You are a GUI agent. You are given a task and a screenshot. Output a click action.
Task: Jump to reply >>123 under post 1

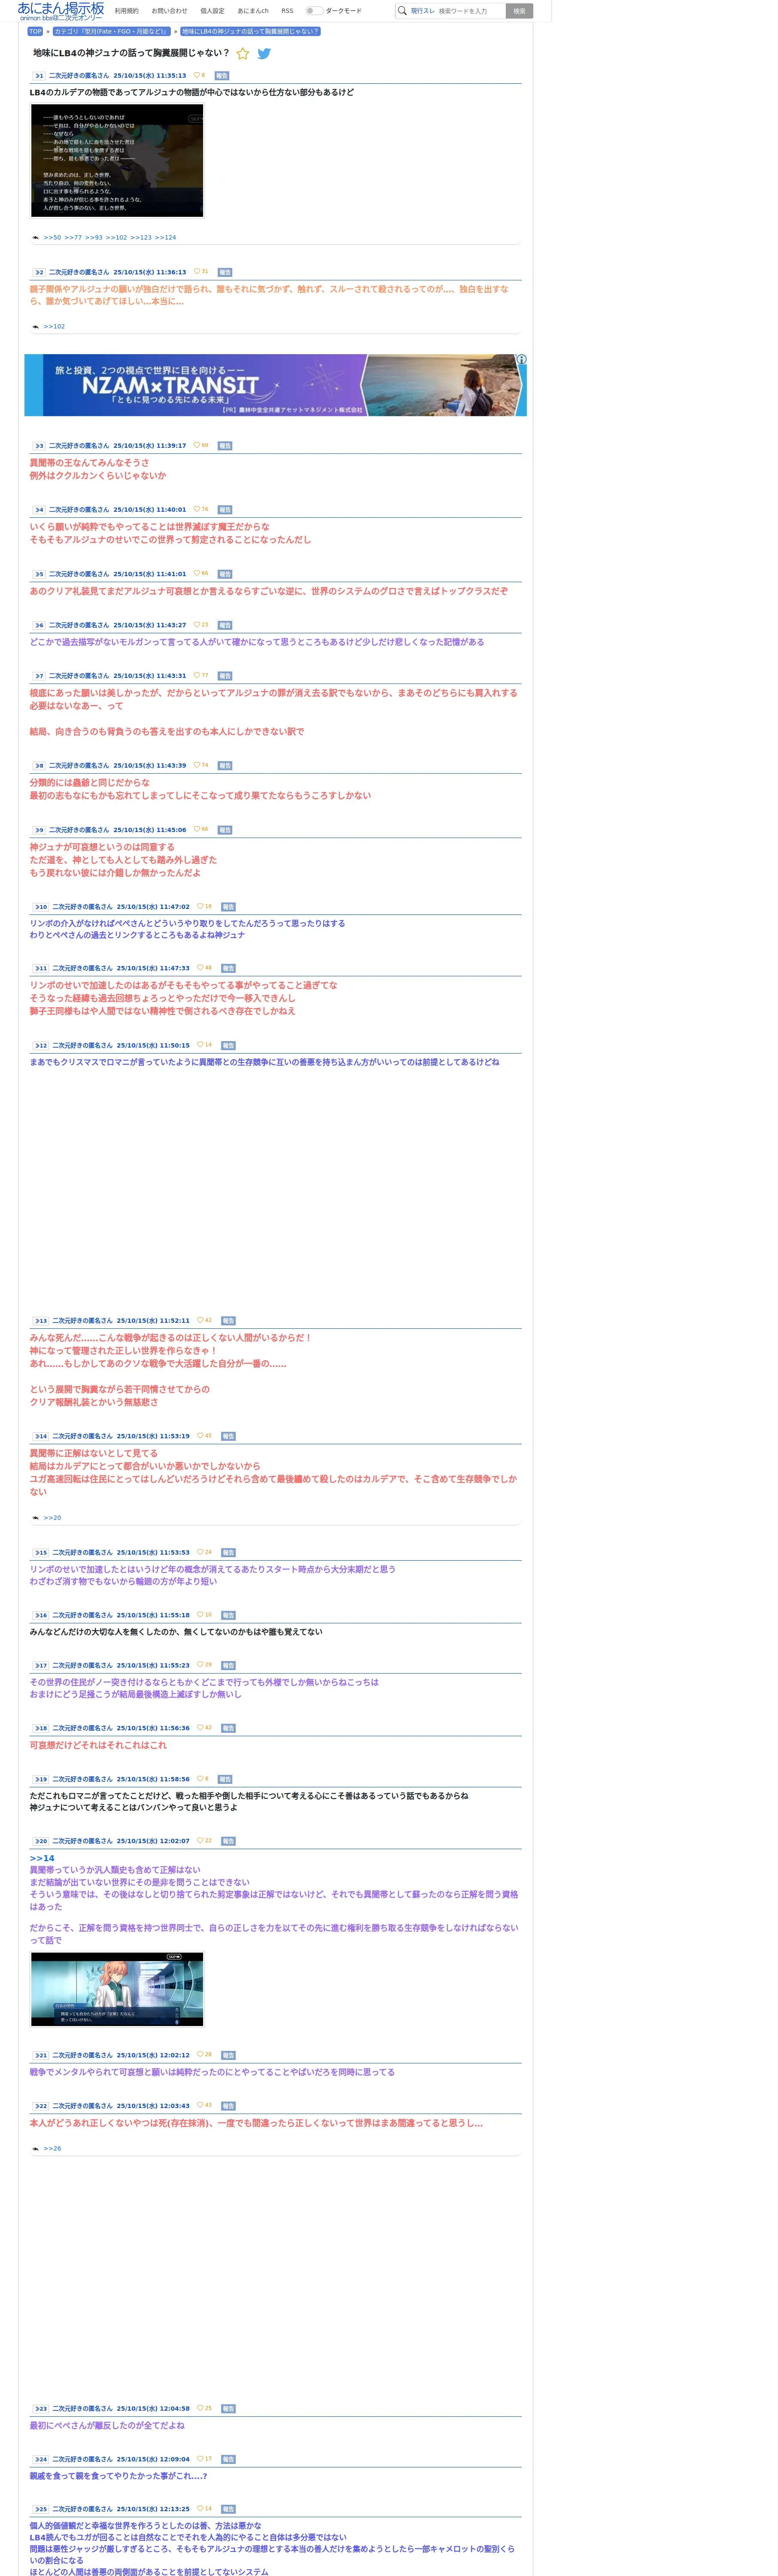click(x=141, y=238)
